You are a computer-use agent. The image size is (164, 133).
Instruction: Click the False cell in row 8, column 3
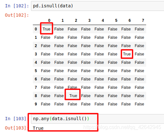click(86, 96)
